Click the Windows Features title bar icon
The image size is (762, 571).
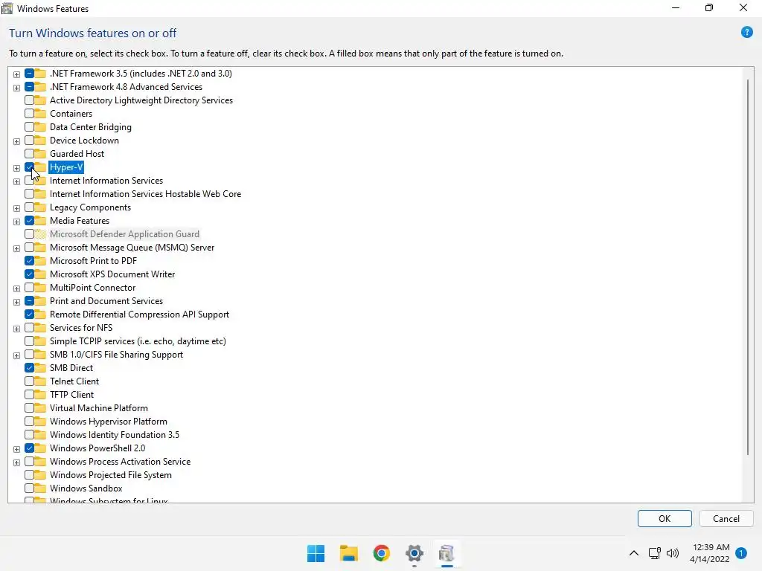coord(7,8)
